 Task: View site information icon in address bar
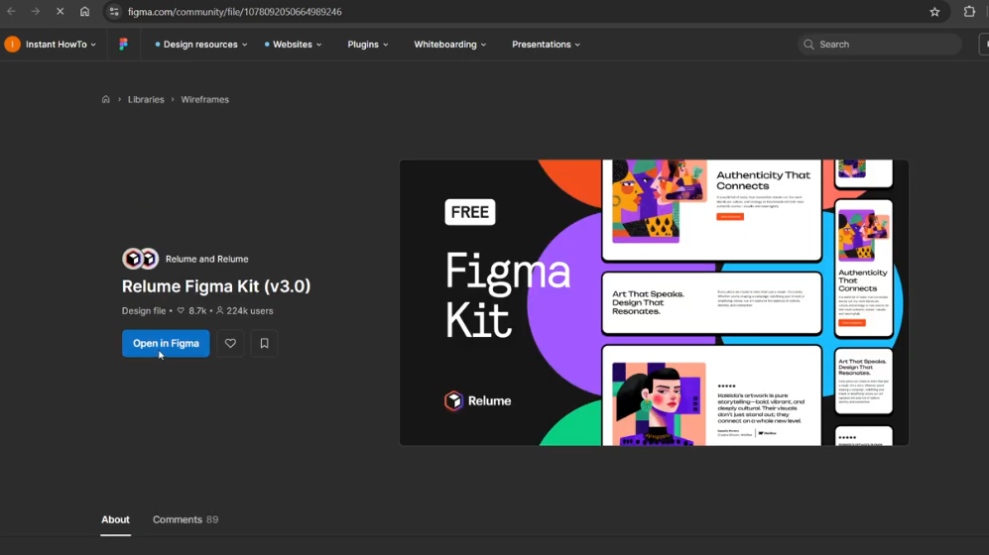coord(114,12)
